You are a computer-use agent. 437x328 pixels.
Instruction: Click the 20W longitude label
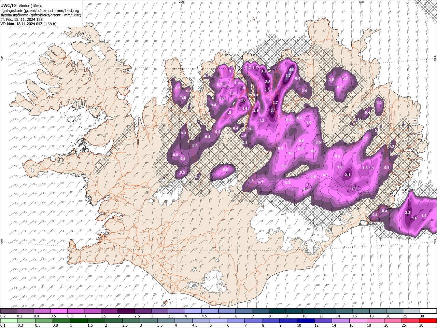coord(182,2)
